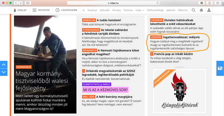This screenshot has width=224, height=116.
Task: Jump up using the blue up chevron
Action: tap(4, 65)
